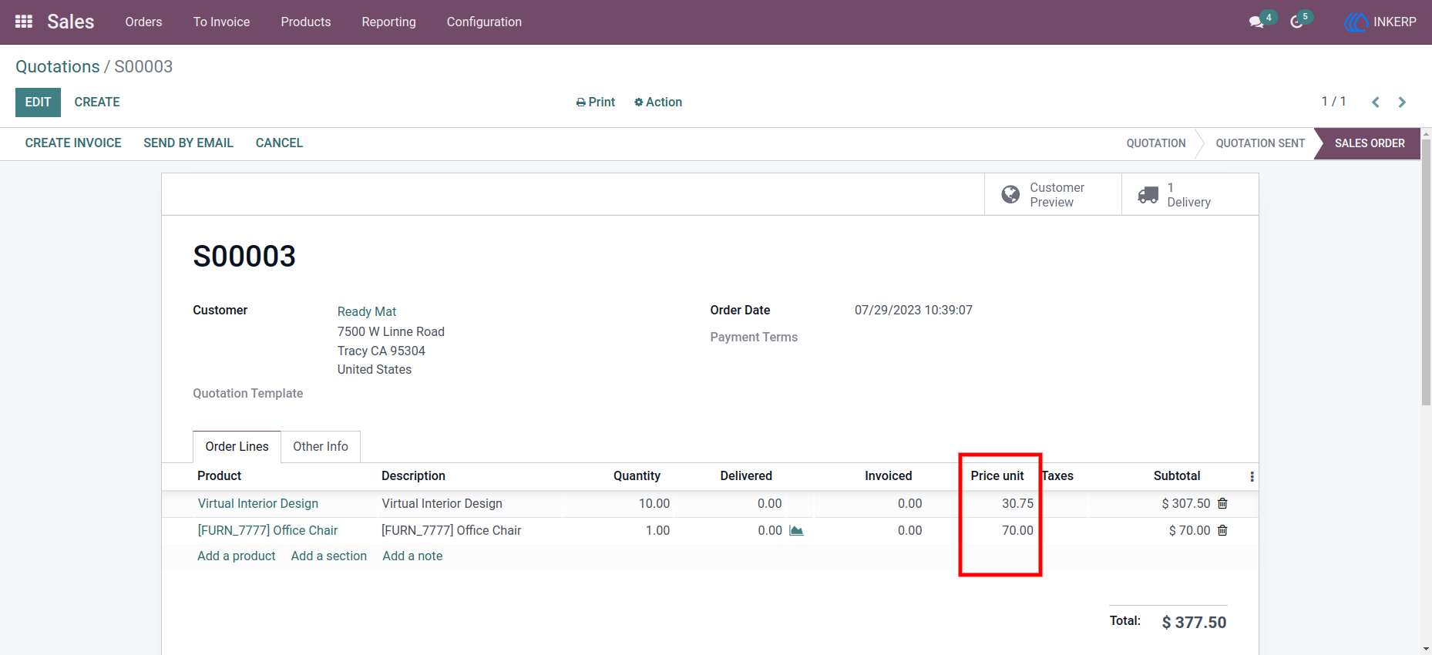
Task: Open the optional columns three-dot menu
Action: pos(1252,476)
